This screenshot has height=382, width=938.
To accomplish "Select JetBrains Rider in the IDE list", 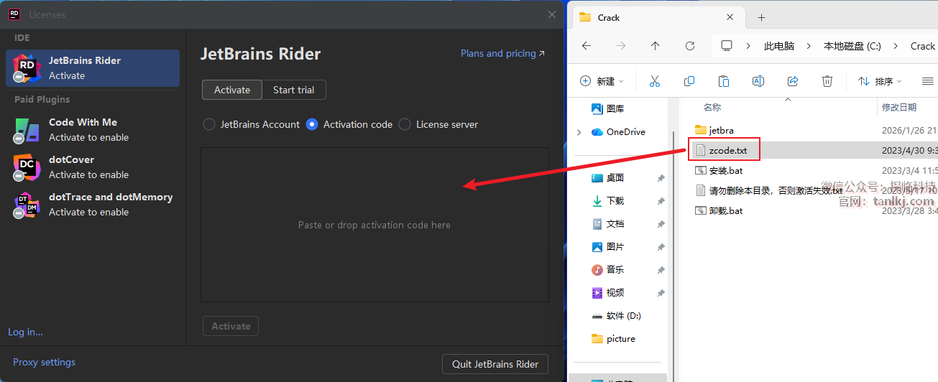I will (92, 67).
